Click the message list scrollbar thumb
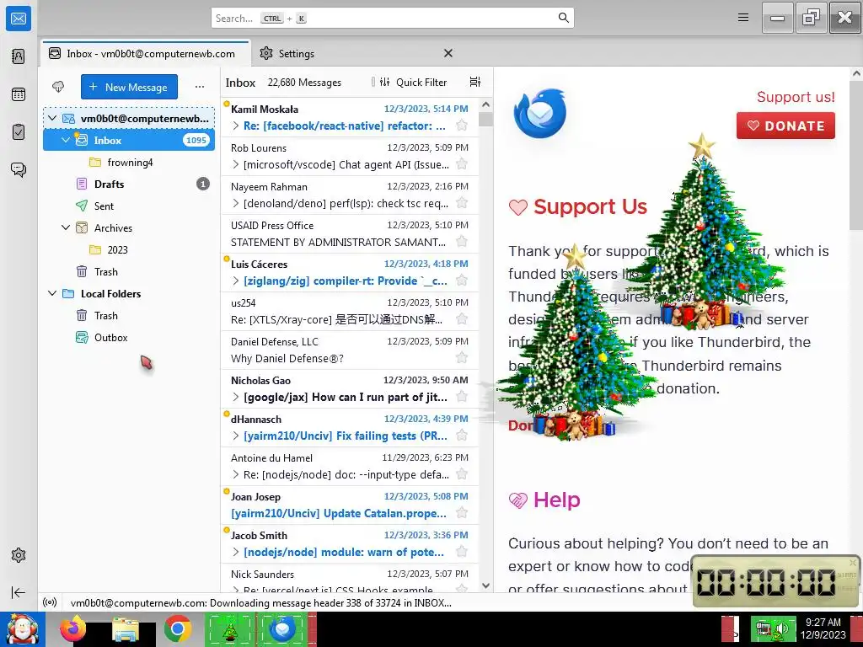Image resolution: width=863 pixels, height=647 pixels. [485, 118]
